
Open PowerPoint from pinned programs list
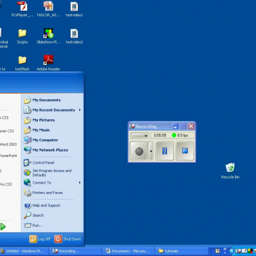pyautogui.click(x=8, y=156)
